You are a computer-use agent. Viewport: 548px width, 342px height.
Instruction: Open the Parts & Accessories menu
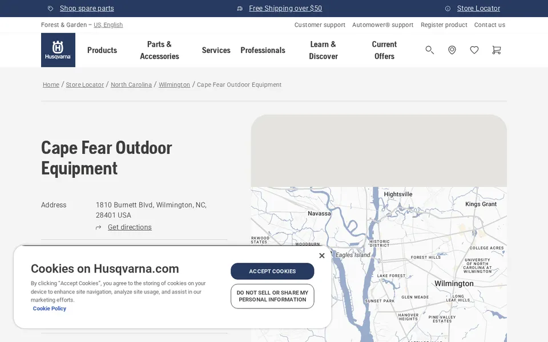(159, 50)
